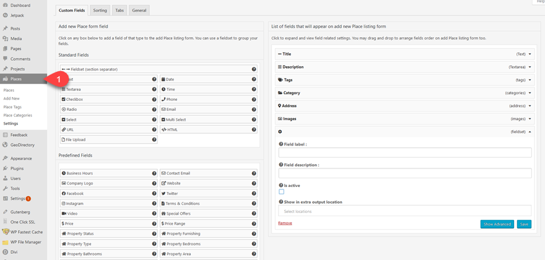The height and width of the screenshot is (260, 545).
Task: Open Jetpack from the sidebar
Action: [x=17, y=15]
